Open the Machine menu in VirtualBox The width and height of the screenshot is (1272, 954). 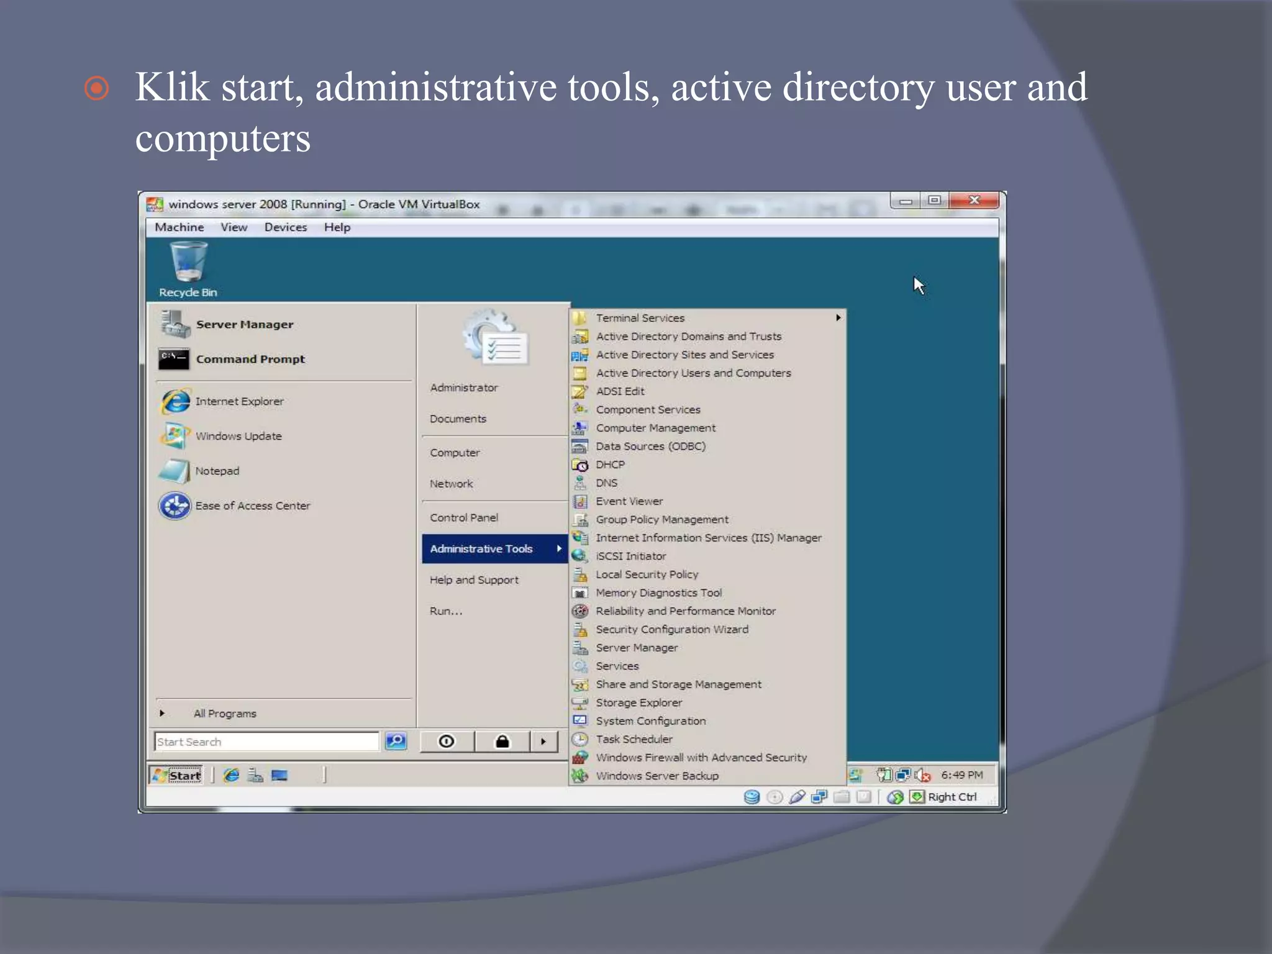179,227
